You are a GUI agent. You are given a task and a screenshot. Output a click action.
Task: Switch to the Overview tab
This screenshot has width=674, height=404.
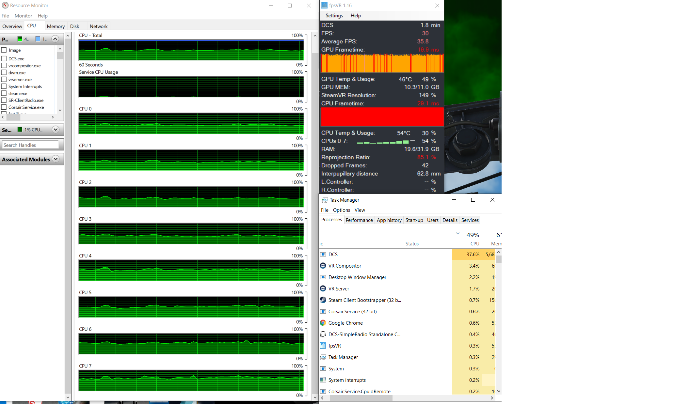[x=12, y=26]
